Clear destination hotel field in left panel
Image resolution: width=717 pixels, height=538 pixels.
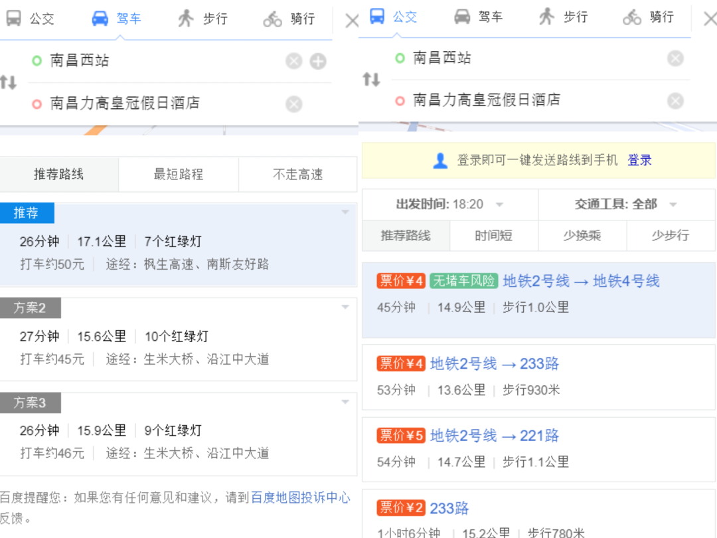point(294,104)
